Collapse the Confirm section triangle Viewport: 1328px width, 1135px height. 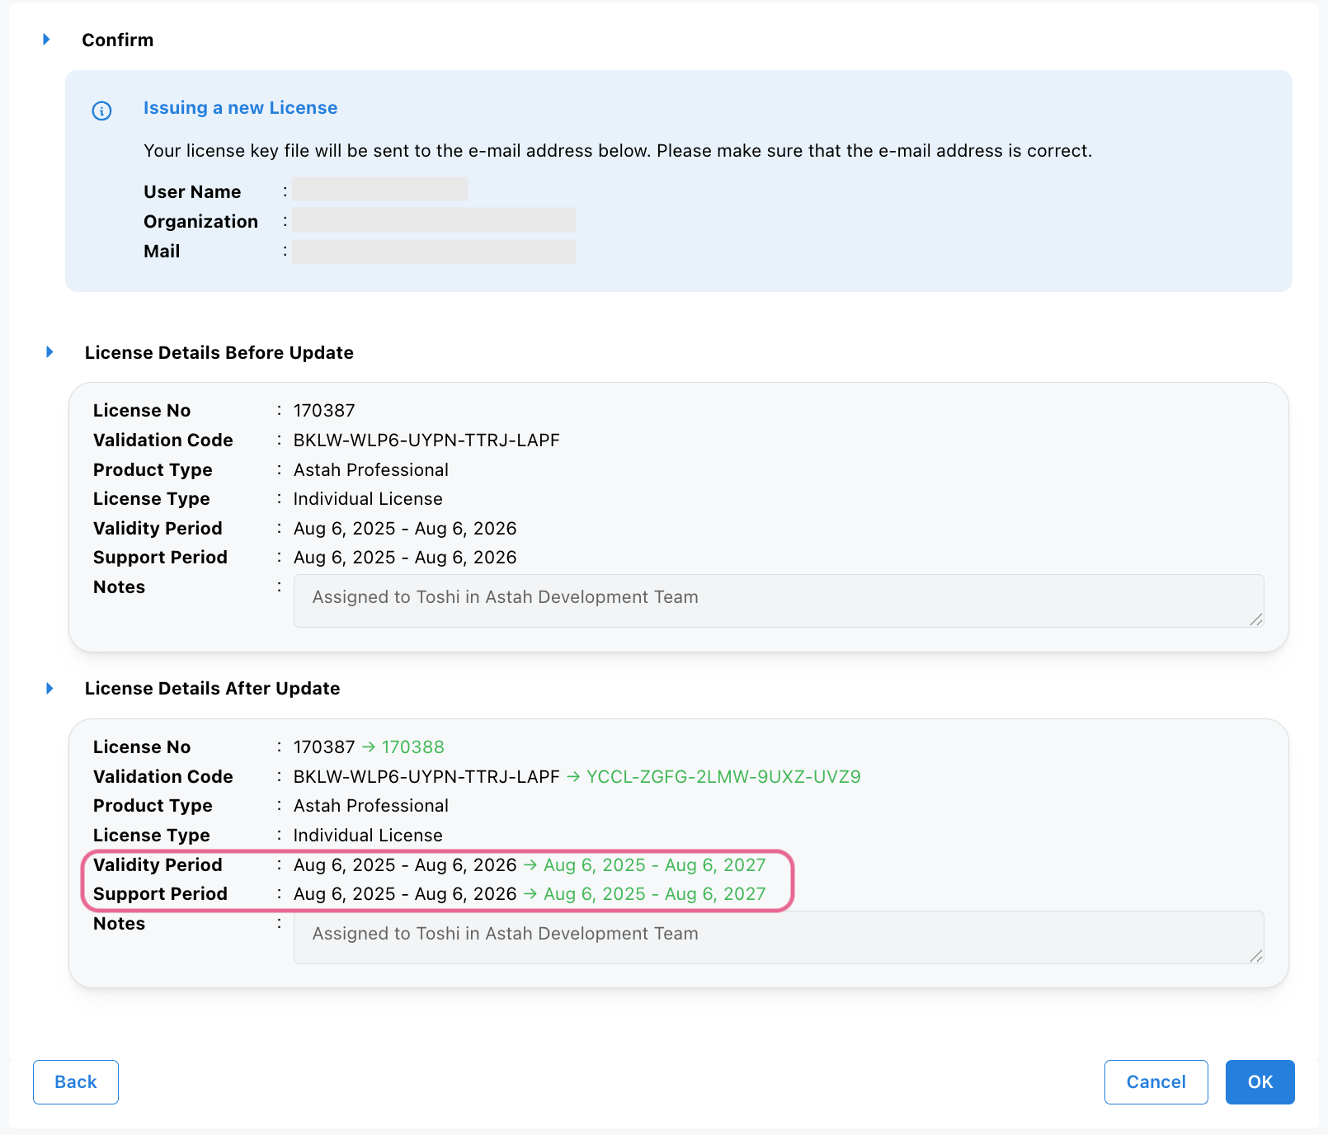tap(46, 40)
